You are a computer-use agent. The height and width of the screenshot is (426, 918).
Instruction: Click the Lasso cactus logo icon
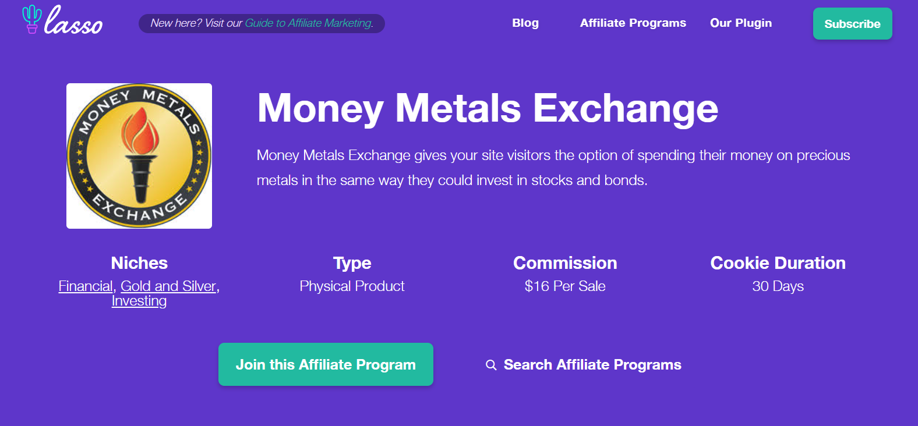(x=31, y=19)
